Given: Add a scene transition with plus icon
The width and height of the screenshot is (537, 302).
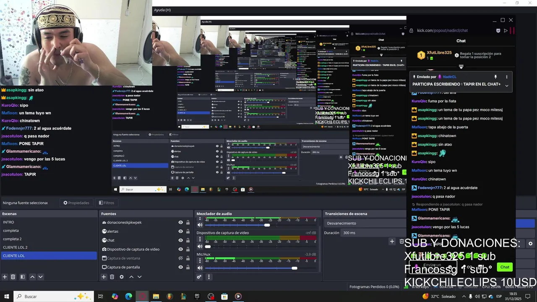Looking at the screenshot, I should 392,241.
